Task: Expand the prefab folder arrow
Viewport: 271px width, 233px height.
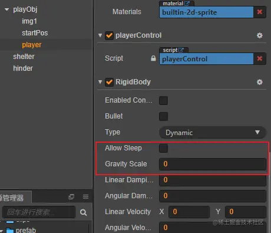Action: [x=2, y=231]
